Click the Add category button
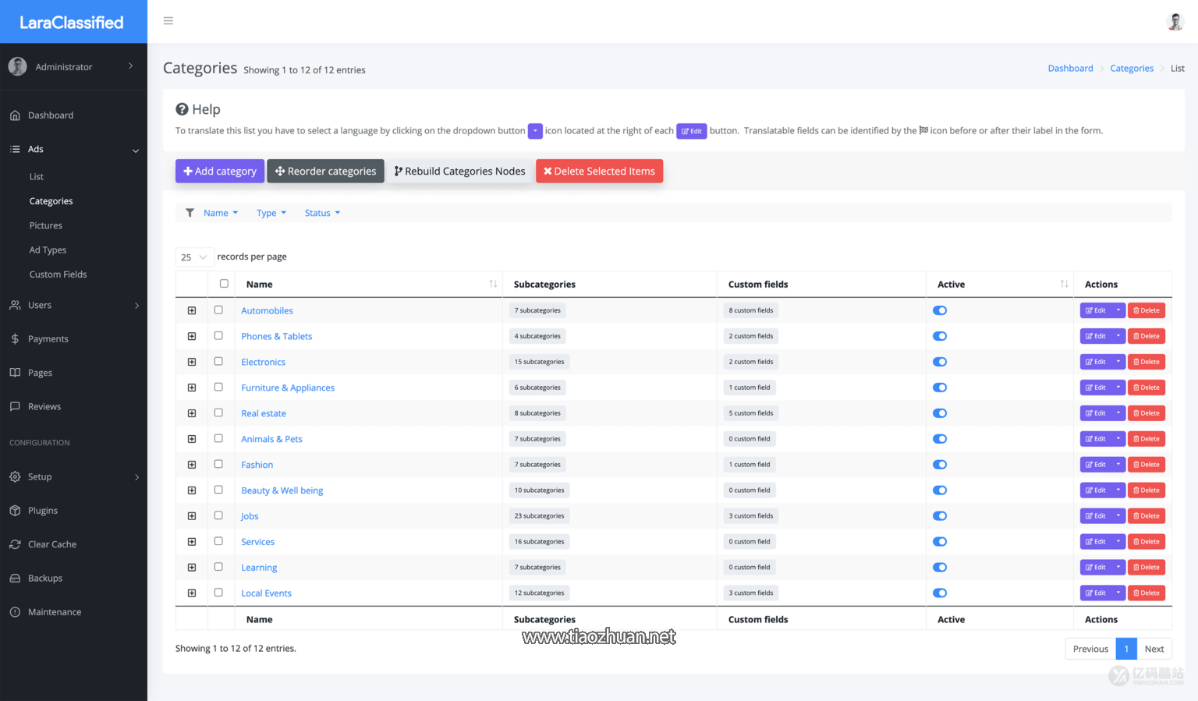This screenshot has width=1198, height=701. click(220, 172)
